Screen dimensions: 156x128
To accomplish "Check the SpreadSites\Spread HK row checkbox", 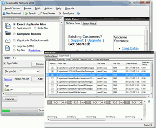I will pyautogui.click(x=52, y=89).
